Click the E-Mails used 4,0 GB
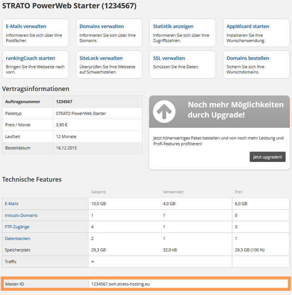 click(169, 203)
